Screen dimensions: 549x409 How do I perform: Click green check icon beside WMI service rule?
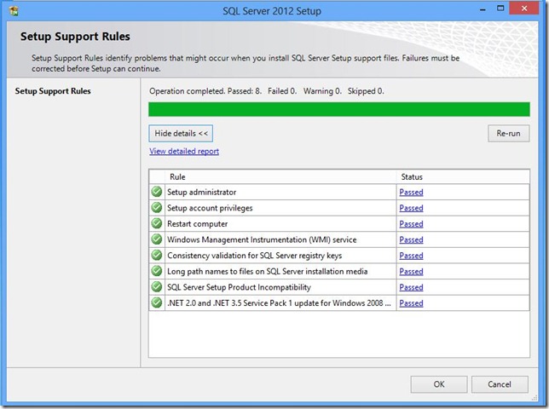[157, 239]
